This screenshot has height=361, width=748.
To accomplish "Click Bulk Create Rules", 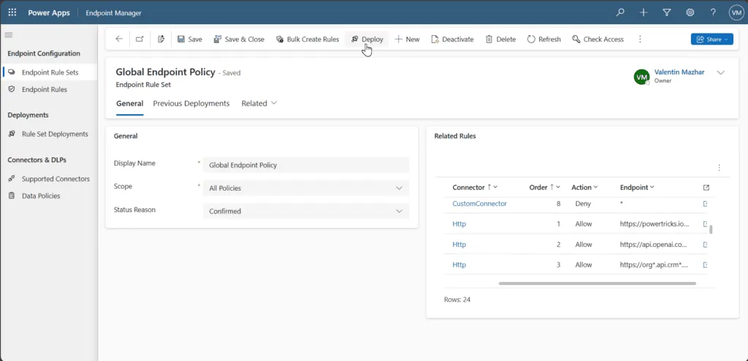I will 308,39.
